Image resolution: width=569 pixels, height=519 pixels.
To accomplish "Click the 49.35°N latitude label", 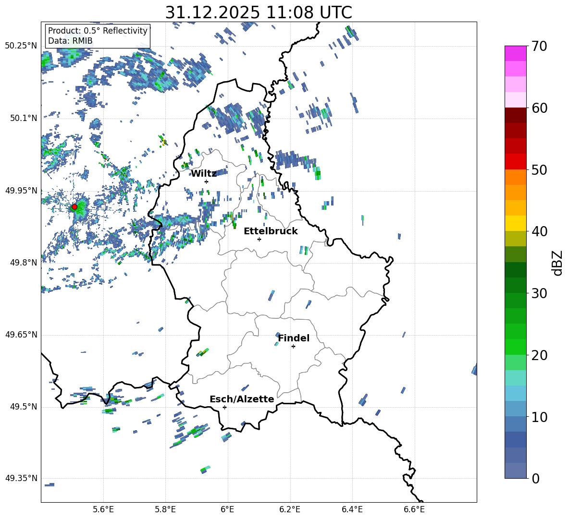I will click(21, 478).
